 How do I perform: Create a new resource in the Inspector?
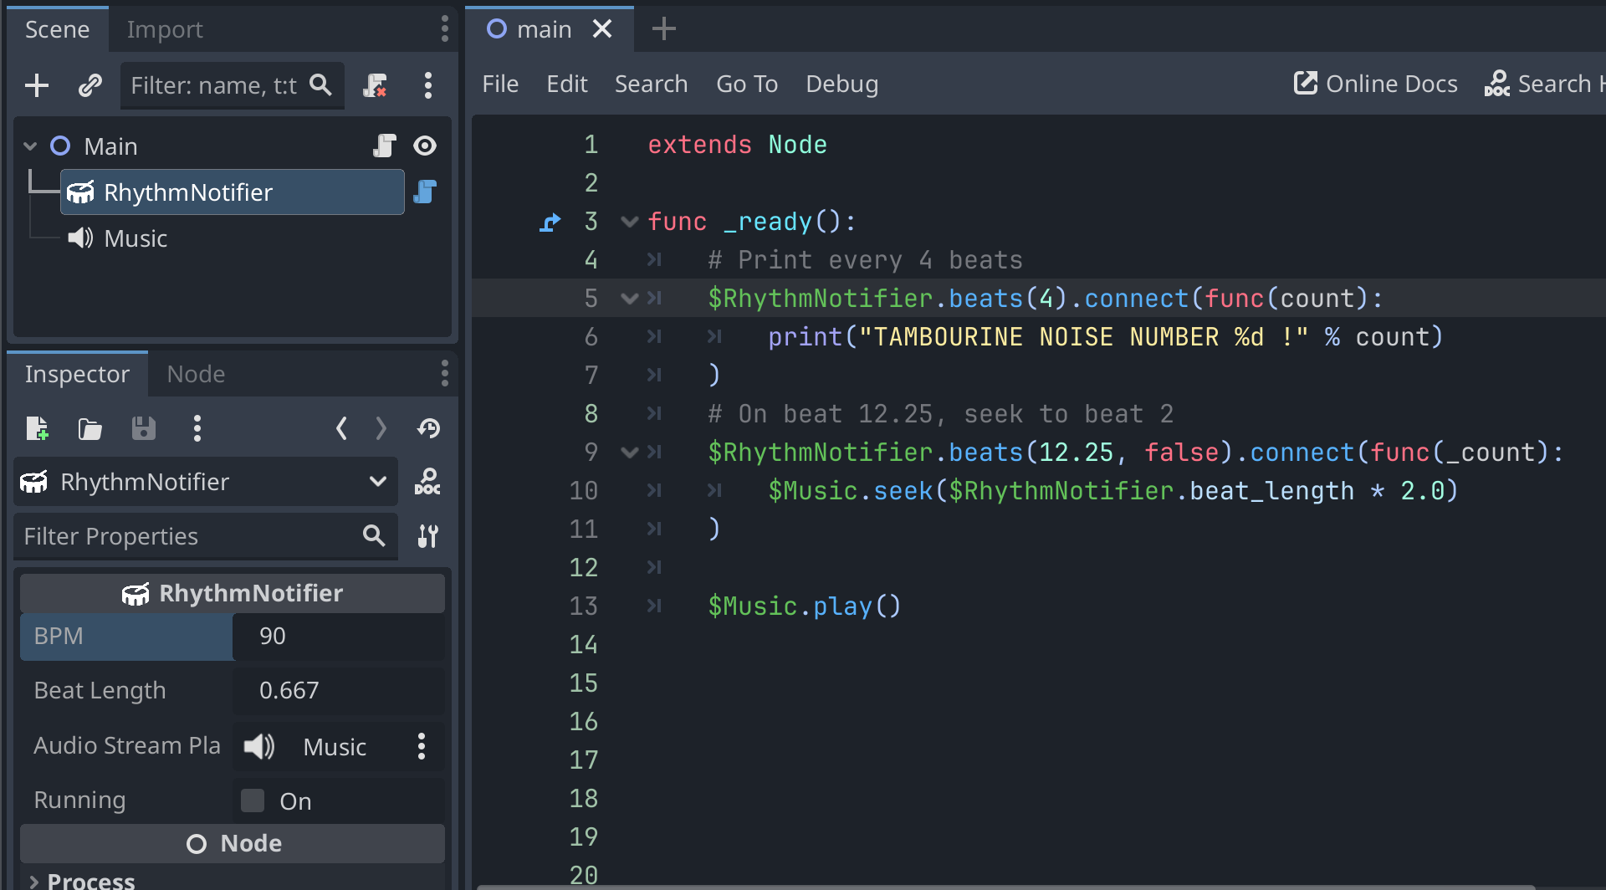coord(37,428)
